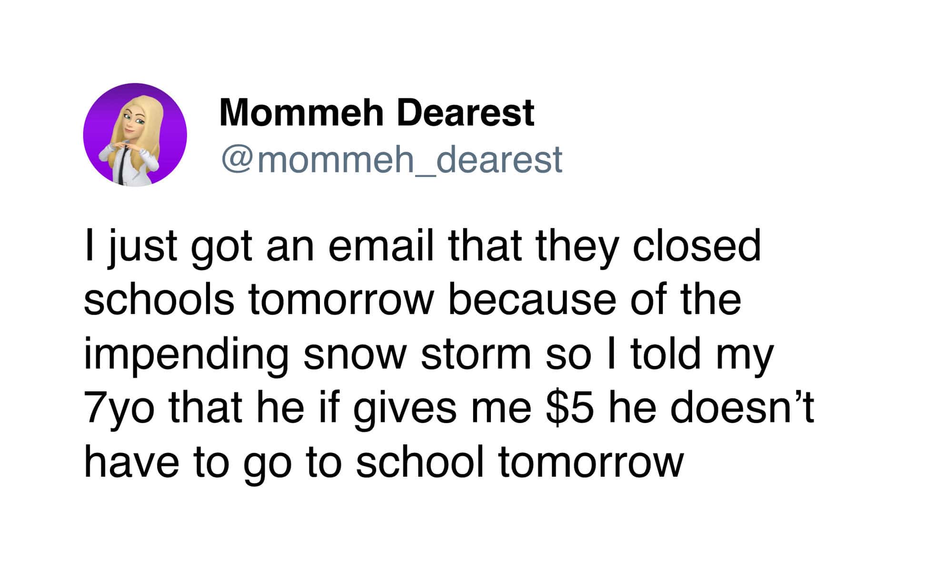Click the word "schools" in the tweet
The image size is (935, 571).
tap(159, 300)
